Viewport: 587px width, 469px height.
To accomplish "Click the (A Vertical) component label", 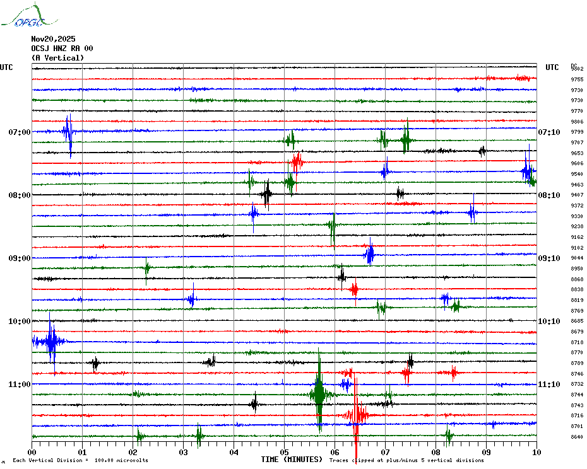I will [x=57, y=58].
